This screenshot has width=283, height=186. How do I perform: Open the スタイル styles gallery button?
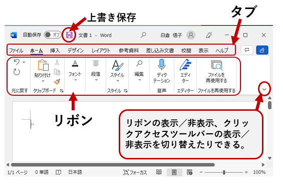pos(117,71)
